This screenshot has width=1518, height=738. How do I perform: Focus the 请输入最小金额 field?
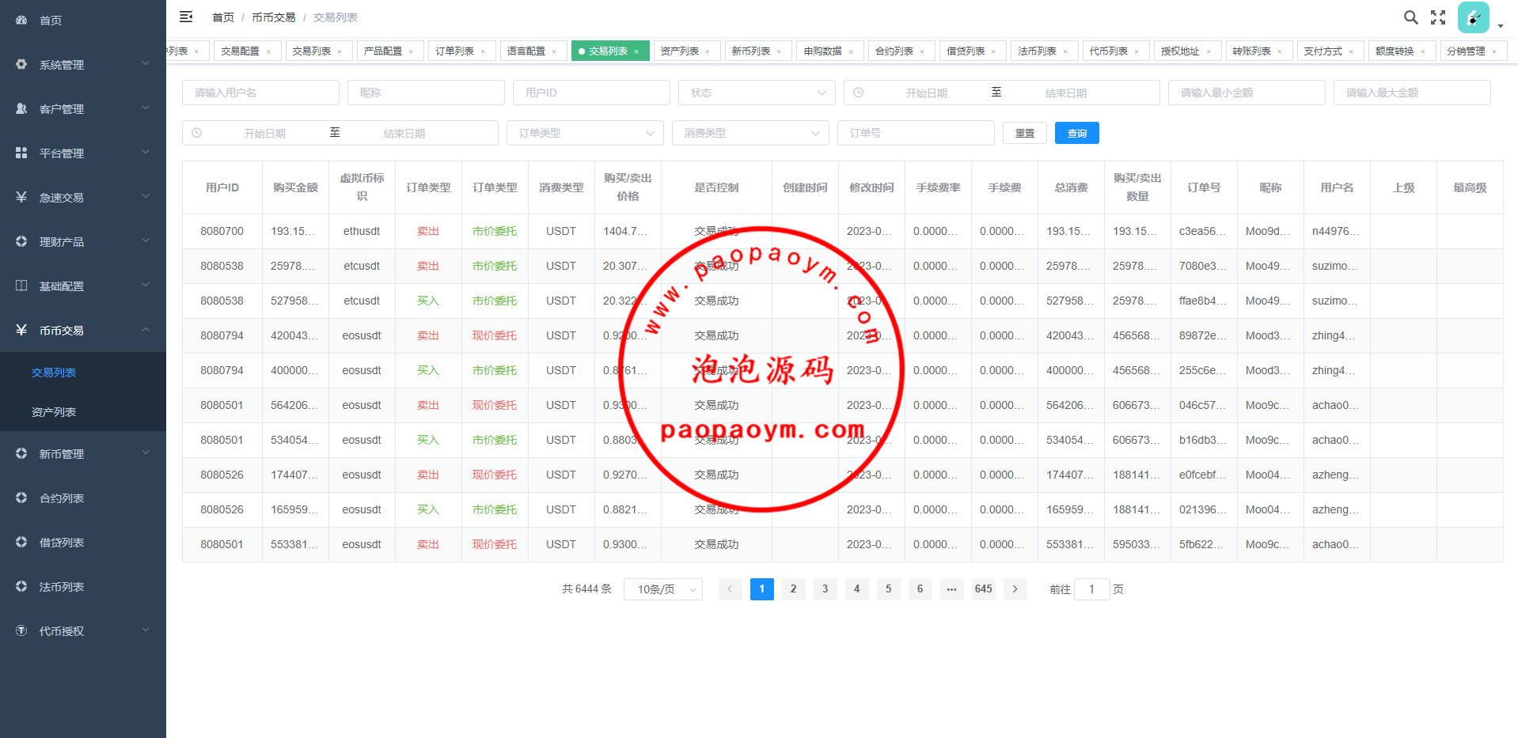coord(1247,93)
